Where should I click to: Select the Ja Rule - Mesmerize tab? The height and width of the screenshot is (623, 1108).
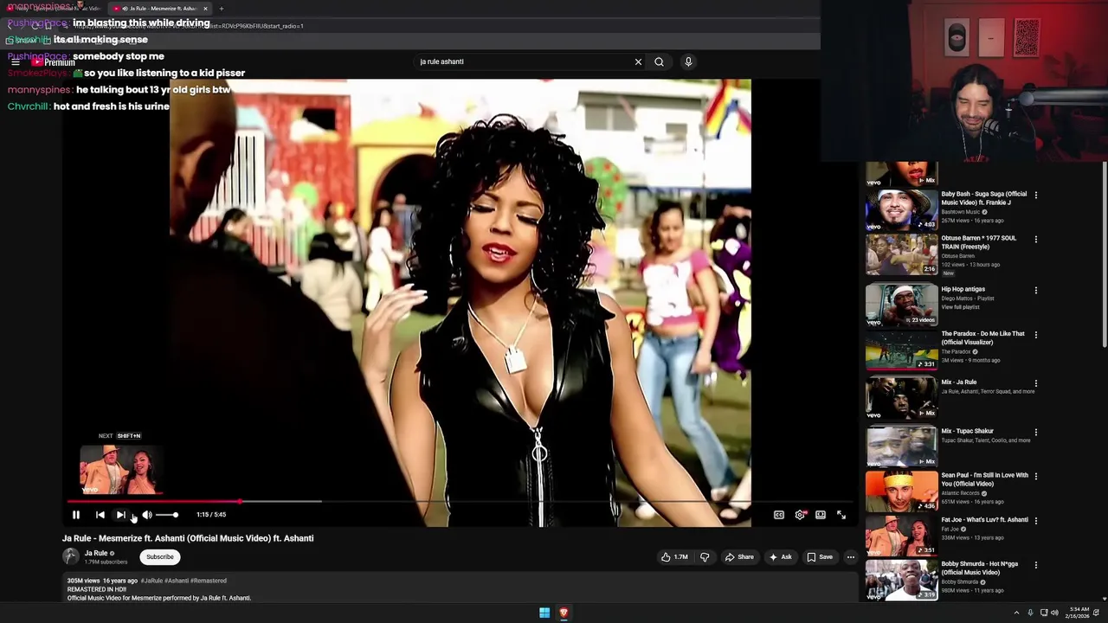pos(158,9)
